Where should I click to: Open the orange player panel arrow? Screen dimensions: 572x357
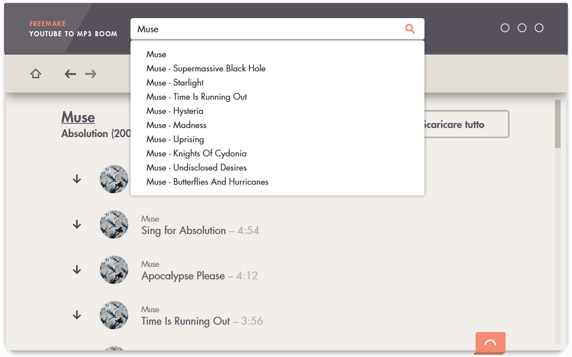pyautogui.click(x=490, y=343)
